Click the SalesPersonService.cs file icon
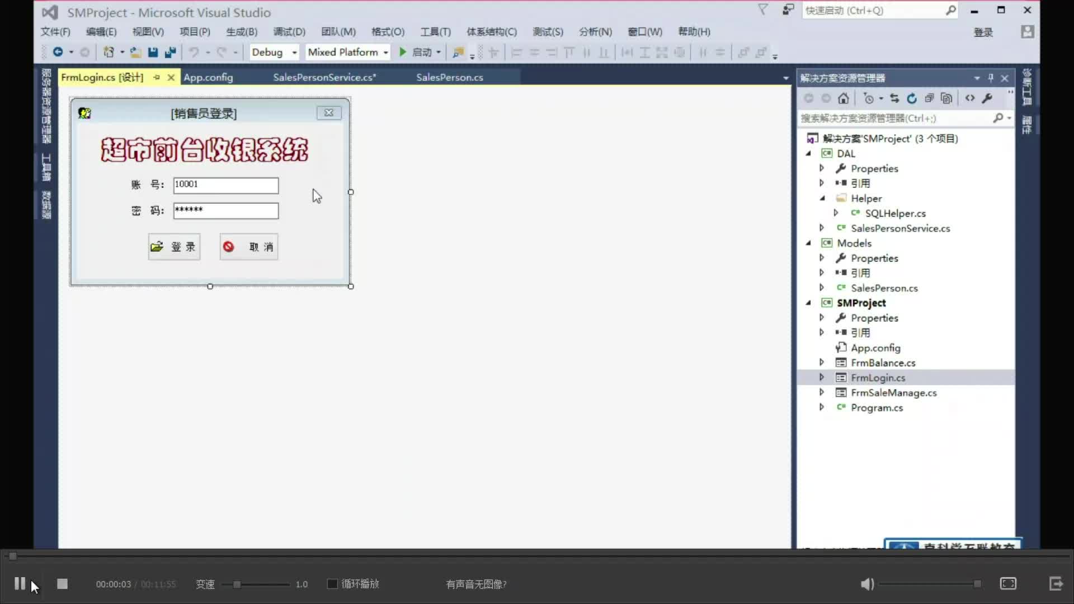This screenshot has width=1074, height=604. coord(842,228)
